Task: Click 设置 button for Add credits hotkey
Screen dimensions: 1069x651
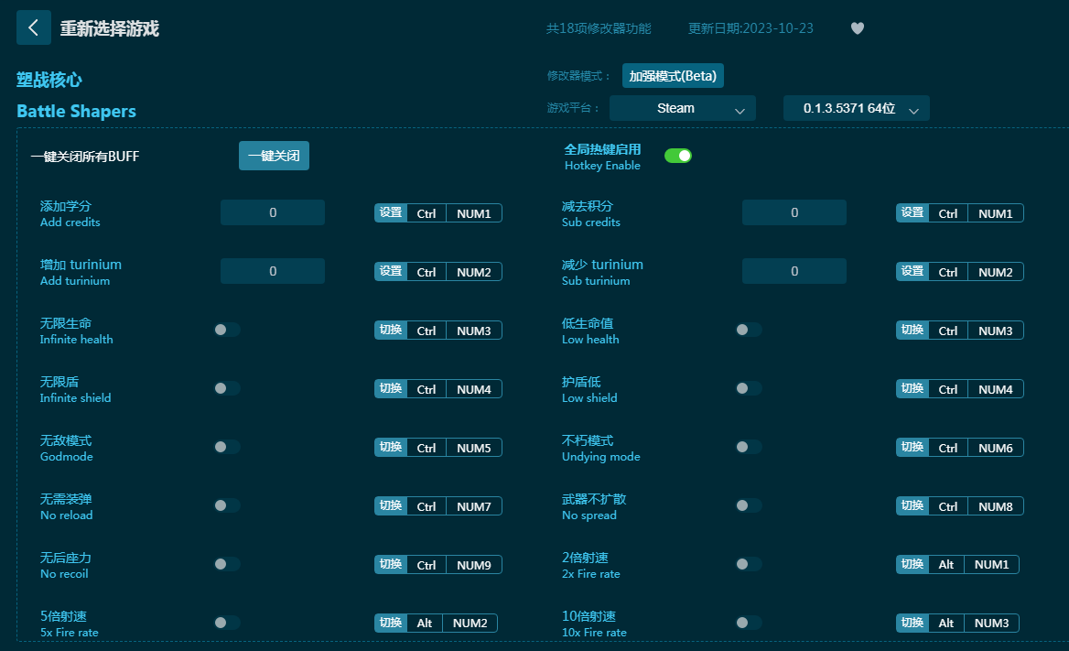Action: pos(391,213)
